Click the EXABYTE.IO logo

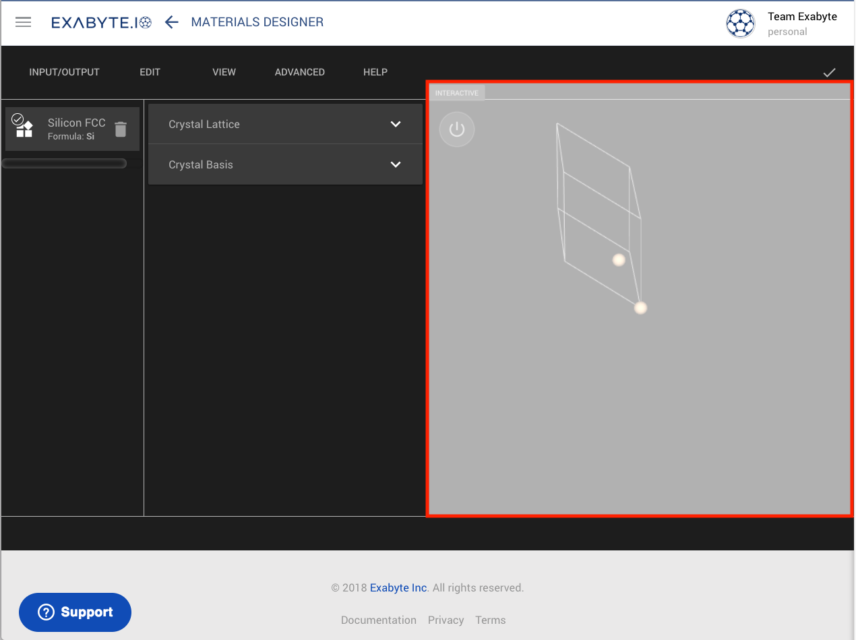click(101, 22)
